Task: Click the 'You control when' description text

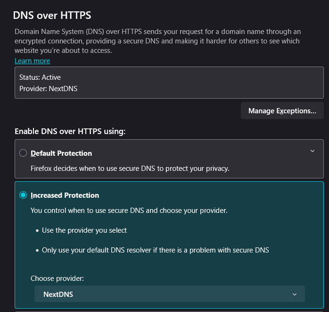Action: coord(129,211)
